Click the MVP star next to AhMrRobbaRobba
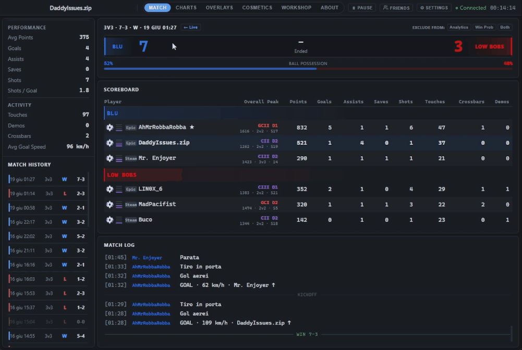Viewport: 522px width, 350px height. click(x=192, y=127)
